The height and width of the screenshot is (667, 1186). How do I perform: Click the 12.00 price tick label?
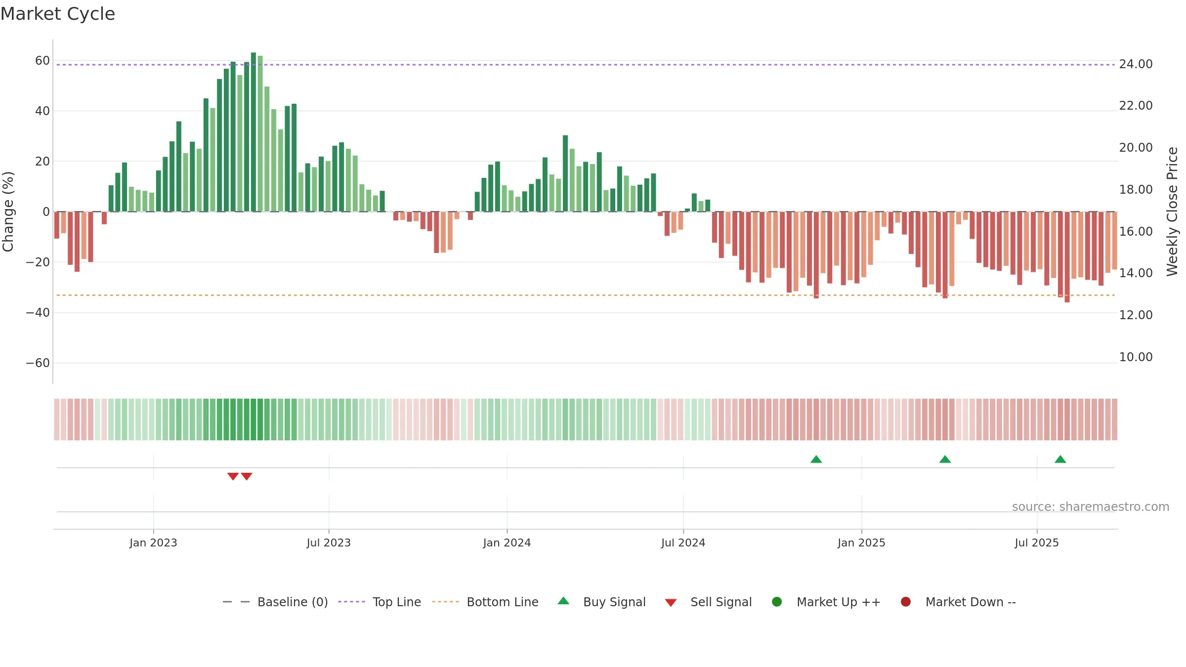[x=1136, y=315]
